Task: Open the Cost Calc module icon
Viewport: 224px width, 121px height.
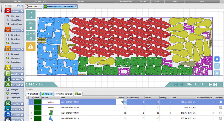Action: point(8,114)
